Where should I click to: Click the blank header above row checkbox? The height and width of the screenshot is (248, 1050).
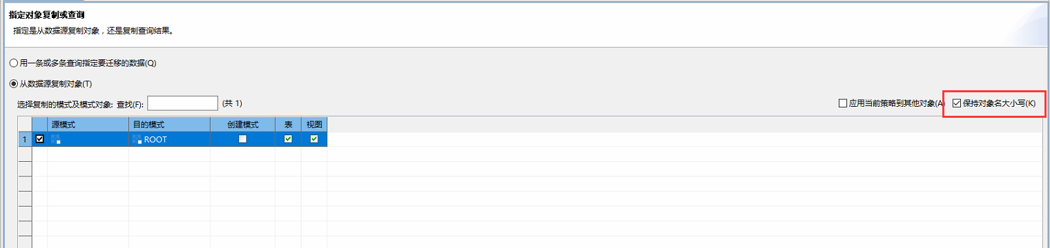40,124
